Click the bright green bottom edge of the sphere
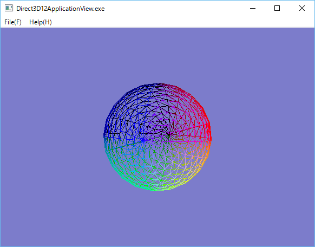The image size is (315, 247). click(x=155, y=188)
